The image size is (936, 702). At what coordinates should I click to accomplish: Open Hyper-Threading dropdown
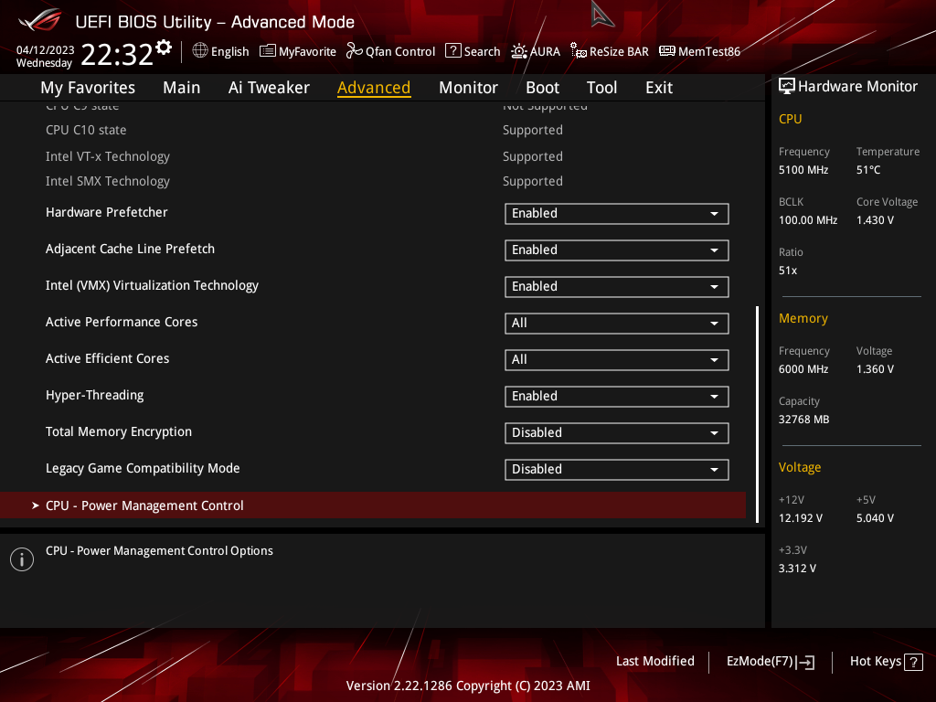[x=616, y=397]
